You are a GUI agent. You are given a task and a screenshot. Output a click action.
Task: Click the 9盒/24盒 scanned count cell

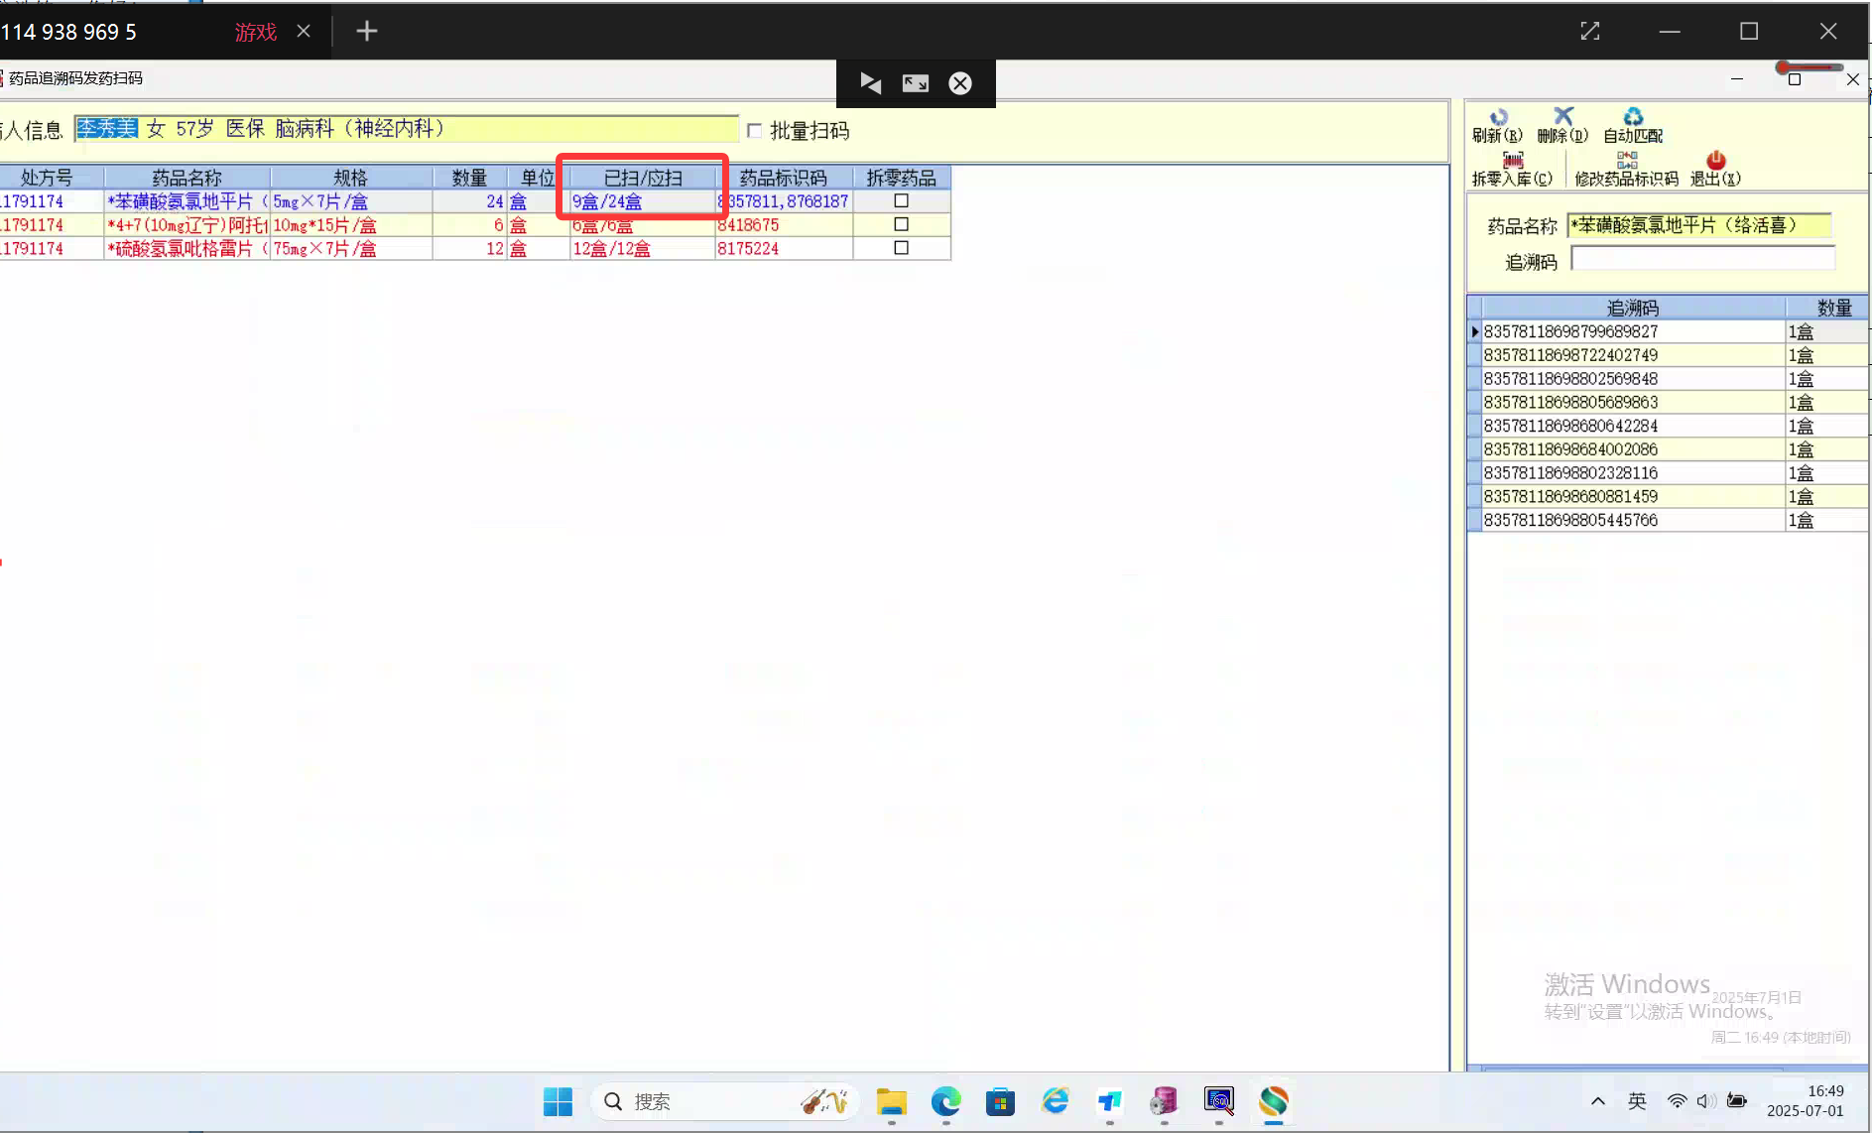(x=643, y=201)
